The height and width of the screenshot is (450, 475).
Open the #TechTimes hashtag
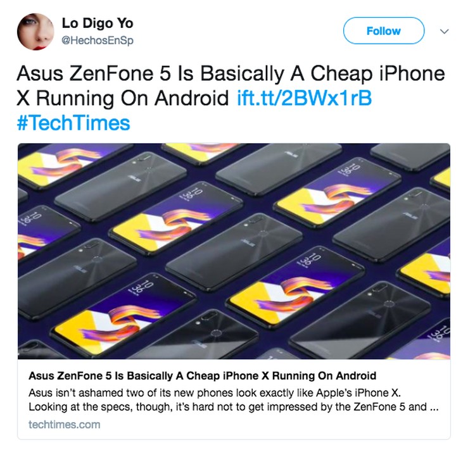point(73,123)
